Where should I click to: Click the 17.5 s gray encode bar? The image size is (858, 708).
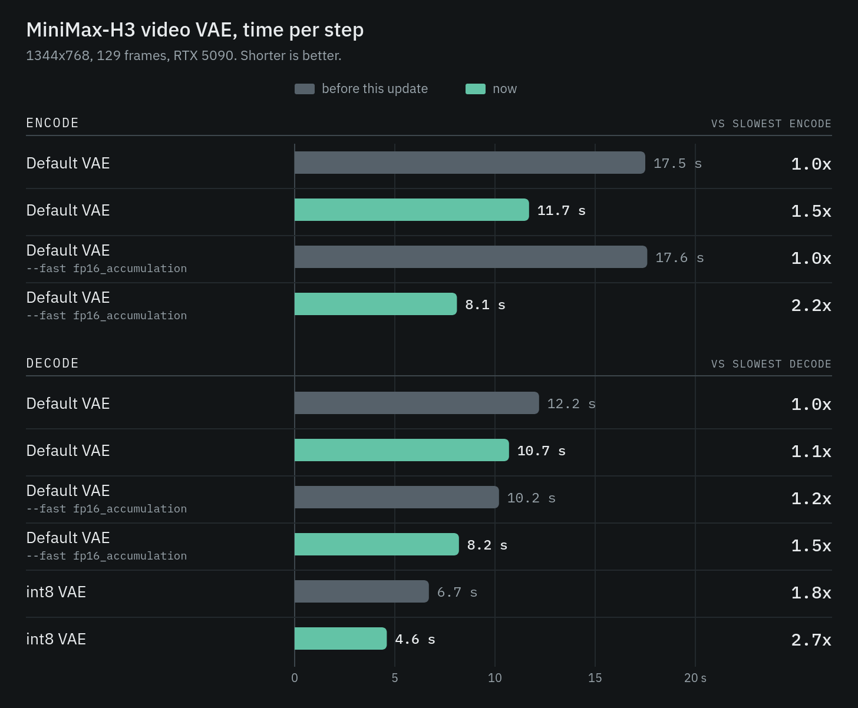pyautogui.click(x=470, y=163)
